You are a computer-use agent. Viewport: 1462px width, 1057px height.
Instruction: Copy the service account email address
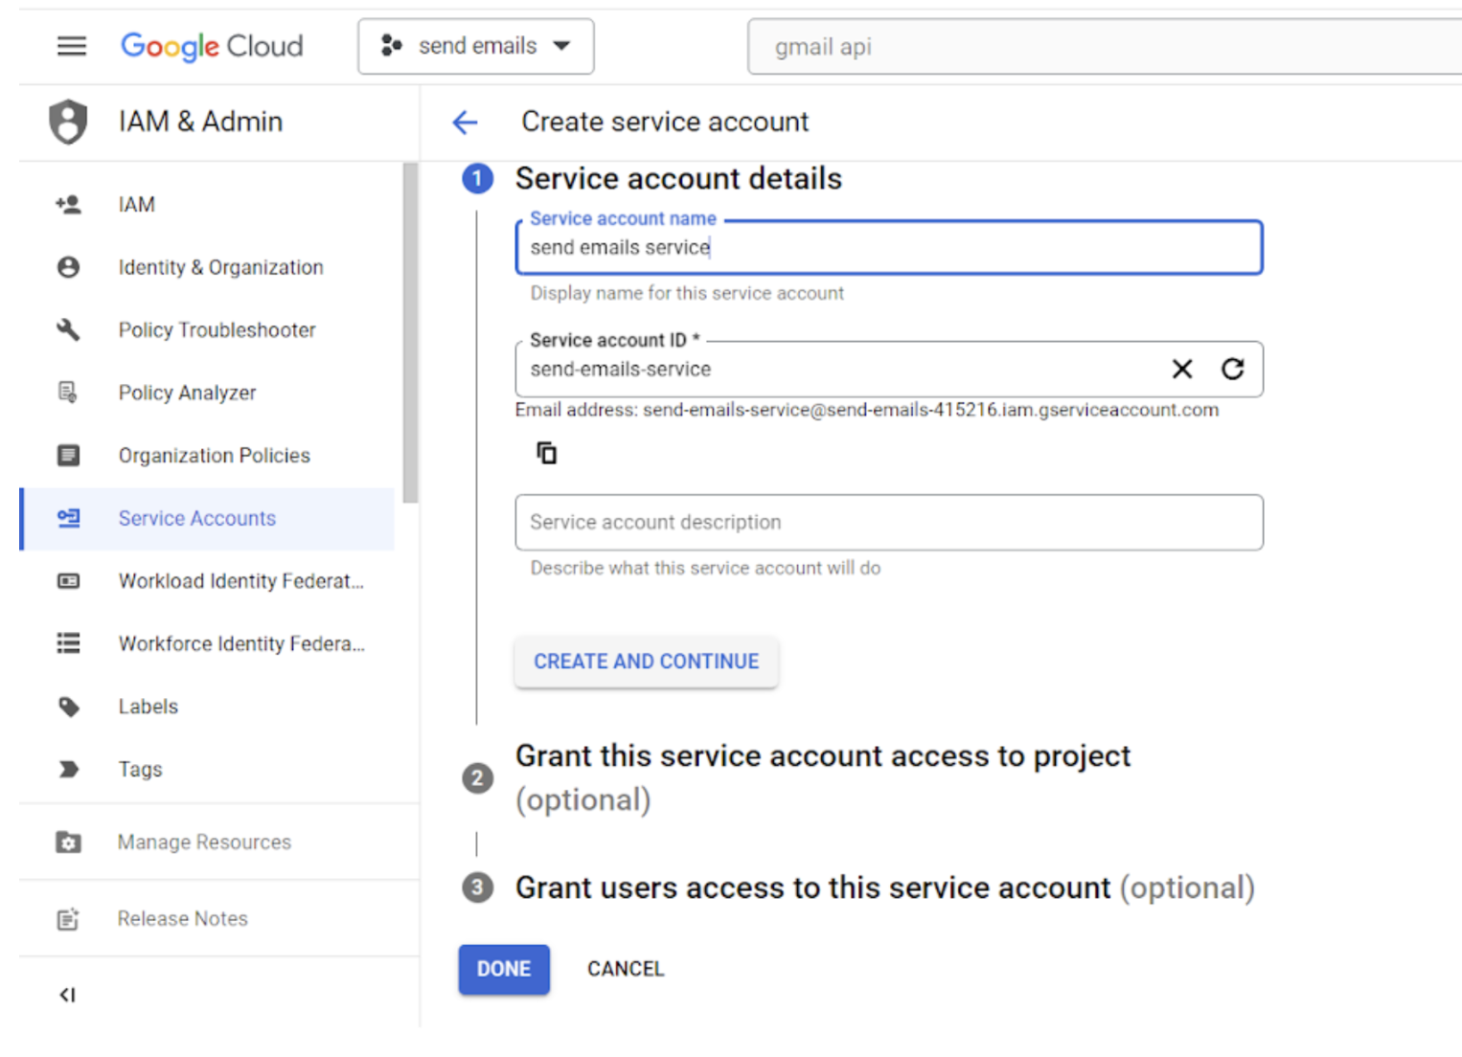pos(546,453)
